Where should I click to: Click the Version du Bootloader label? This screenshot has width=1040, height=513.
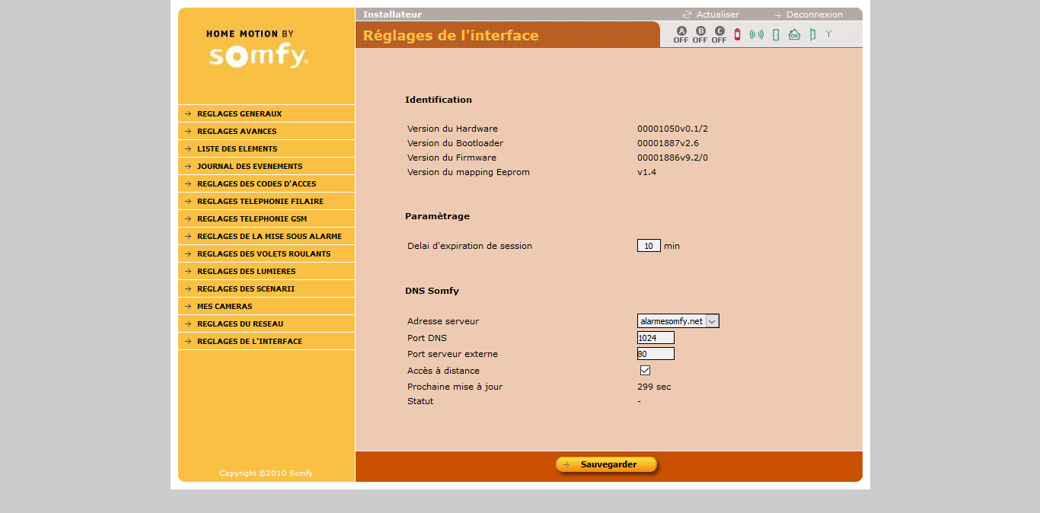point(455,143)
